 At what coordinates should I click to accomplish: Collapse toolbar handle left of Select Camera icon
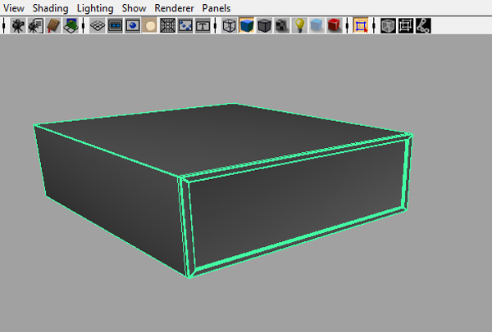4,25
